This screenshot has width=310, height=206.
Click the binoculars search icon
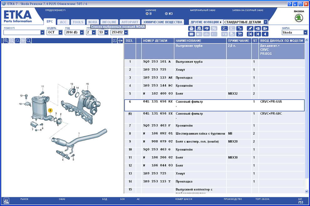[x=206, y=28]
